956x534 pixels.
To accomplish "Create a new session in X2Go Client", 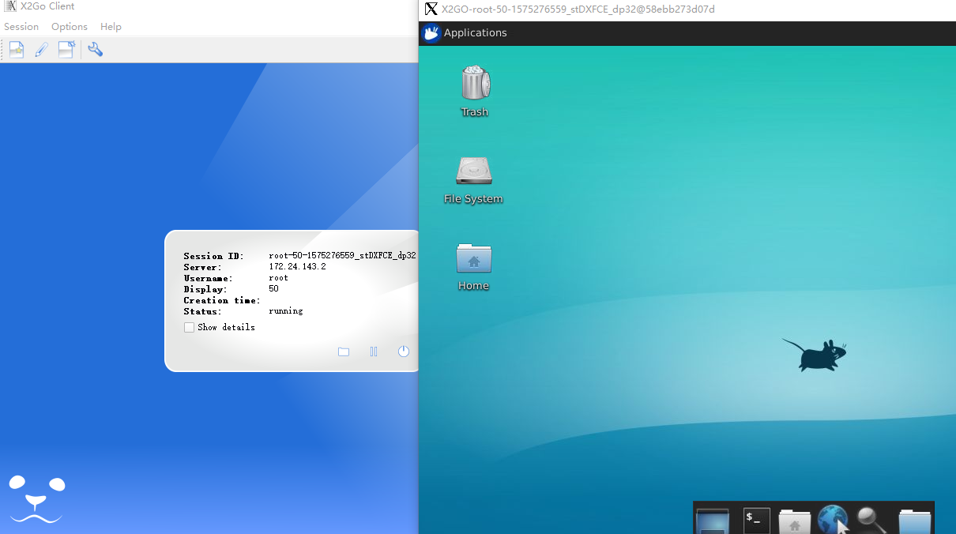I will tap(16, 49).
